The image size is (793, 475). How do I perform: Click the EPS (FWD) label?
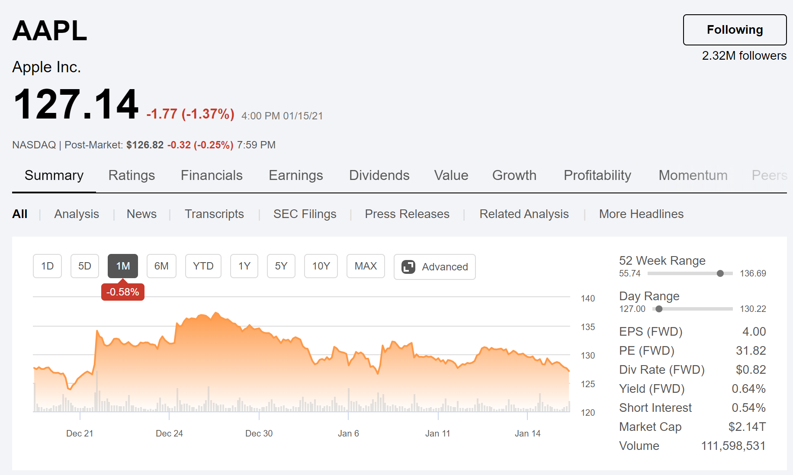tap(651, 332)
